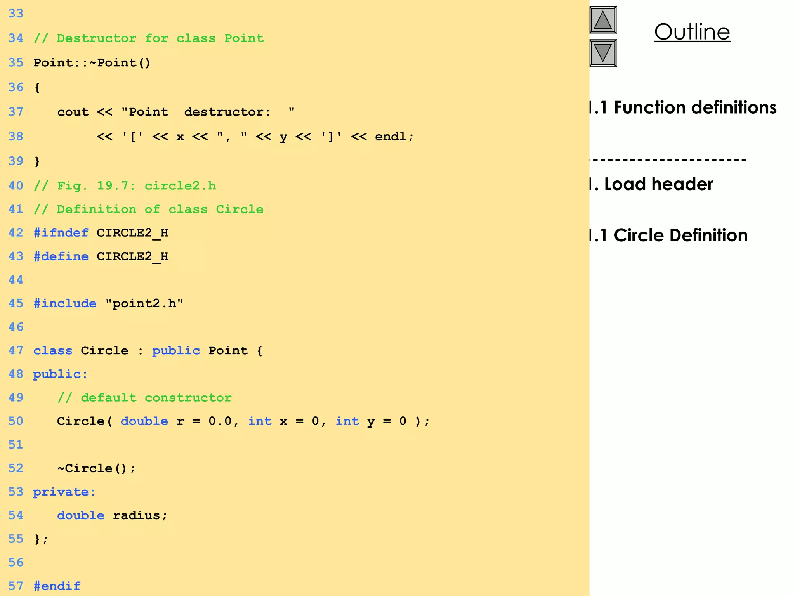Click '~Circle();' destructor declaration

coord(97,468)
